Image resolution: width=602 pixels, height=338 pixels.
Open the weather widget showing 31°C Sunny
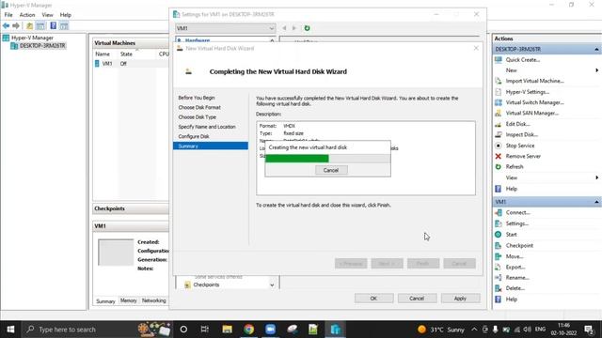441,330
